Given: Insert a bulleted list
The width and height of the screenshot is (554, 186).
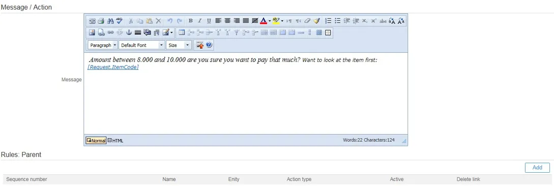Looking at the screenshot, I should (x=337, y=21).
